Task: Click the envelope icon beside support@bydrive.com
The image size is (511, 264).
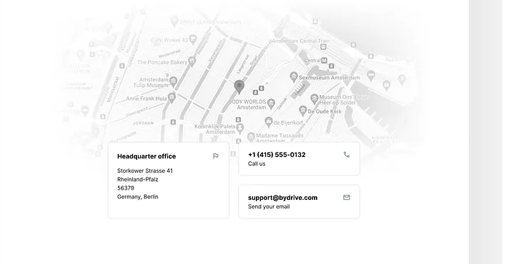Action: [x=347, y=197]
